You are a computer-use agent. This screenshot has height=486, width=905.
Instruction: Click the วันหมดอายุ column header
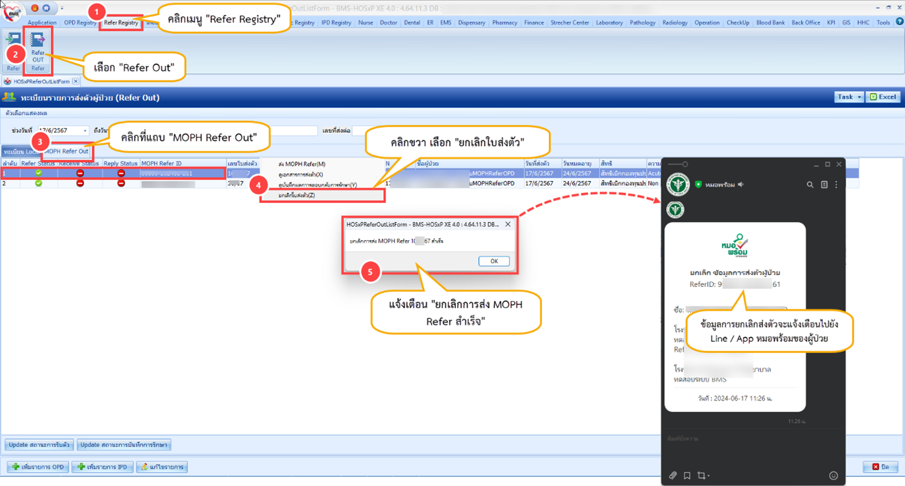pos(579,163)
